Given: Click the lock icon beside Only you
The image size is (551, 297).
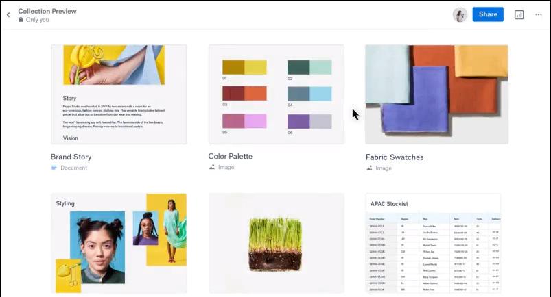Looking at the screenshot, I should [21, 20].
